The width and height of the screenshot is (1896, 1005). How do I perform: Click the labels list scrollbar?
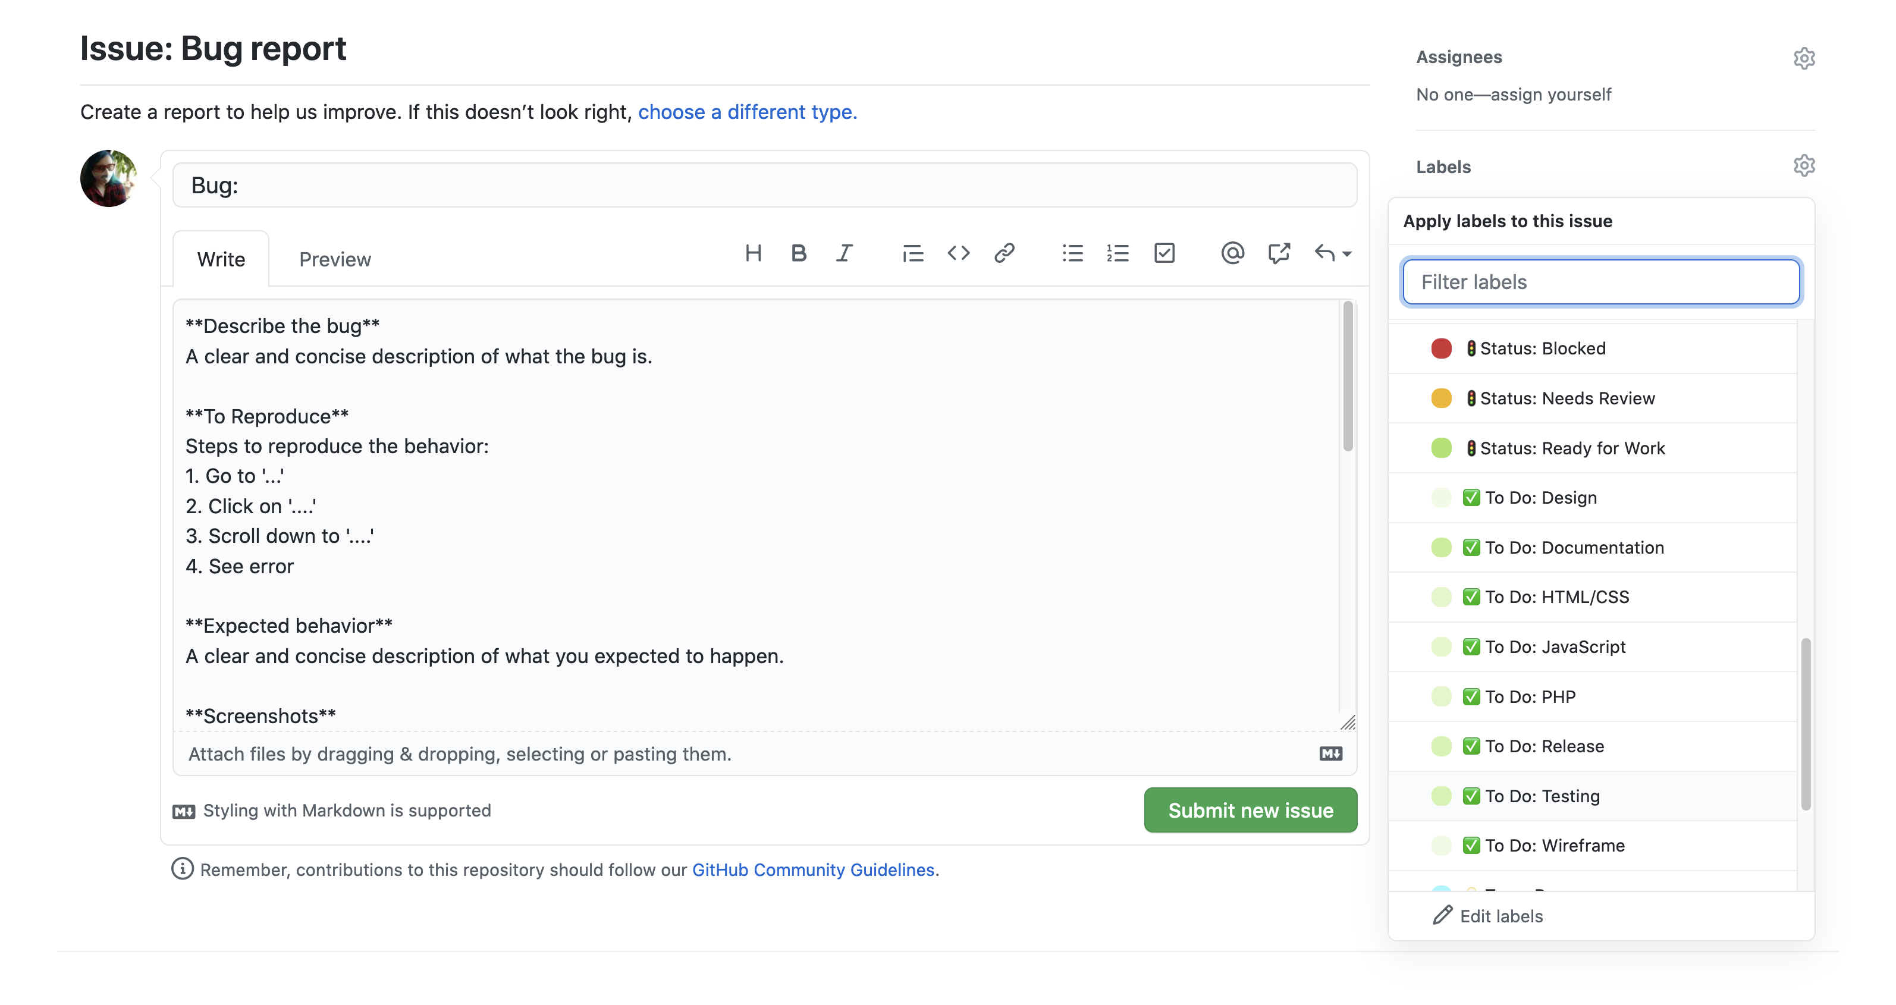(1806, 724)
